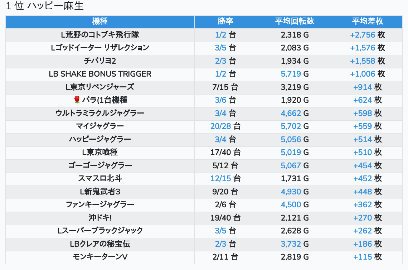This screenshot has width=408, height=270.
Task: Click L東京リベンジャーズ machine name
Action: [x=100, y=87]
